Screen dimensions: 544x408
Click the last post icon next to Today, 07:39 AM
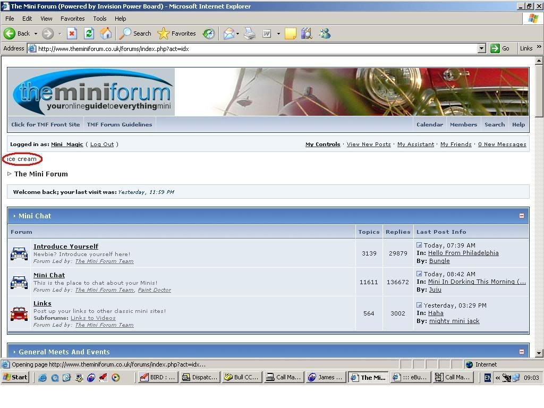point(419,245)
